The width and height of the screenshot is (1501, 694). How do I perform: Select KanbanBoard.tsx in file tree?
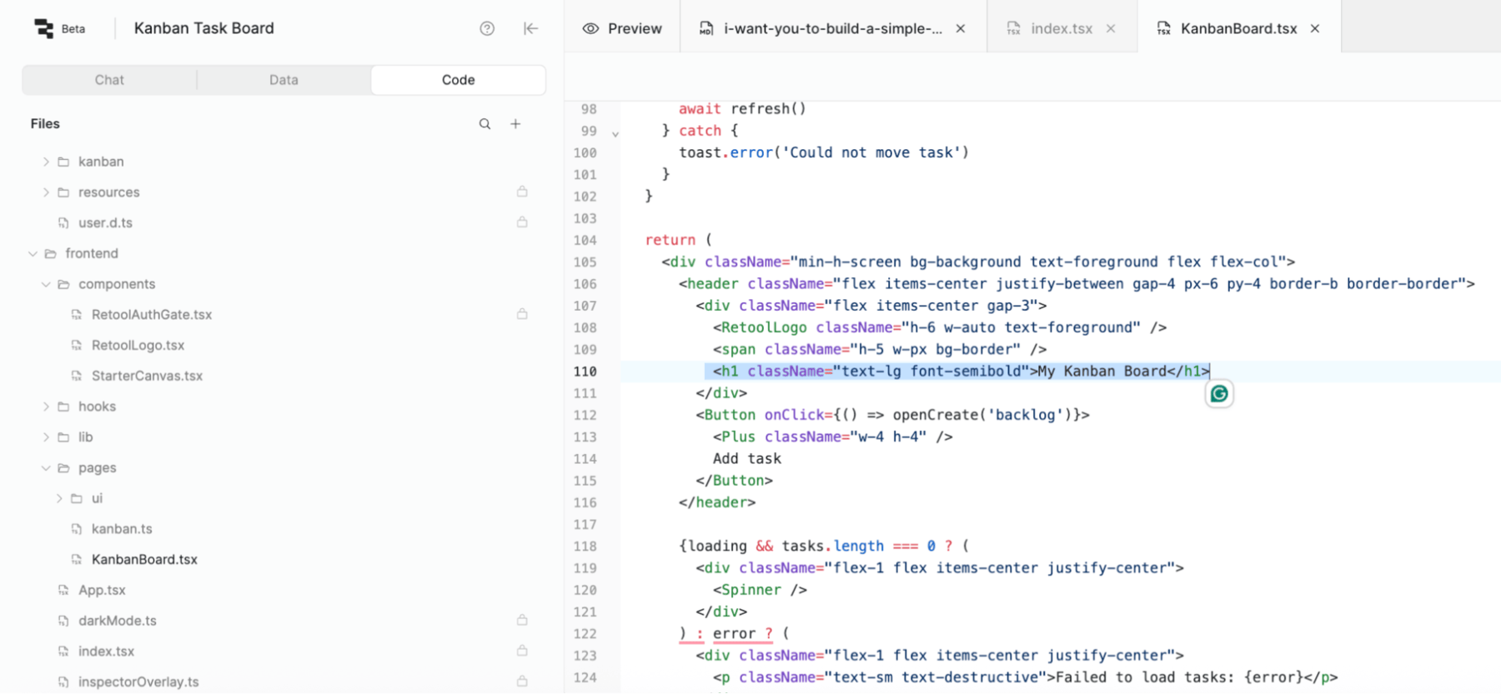[x=144, y=559]
